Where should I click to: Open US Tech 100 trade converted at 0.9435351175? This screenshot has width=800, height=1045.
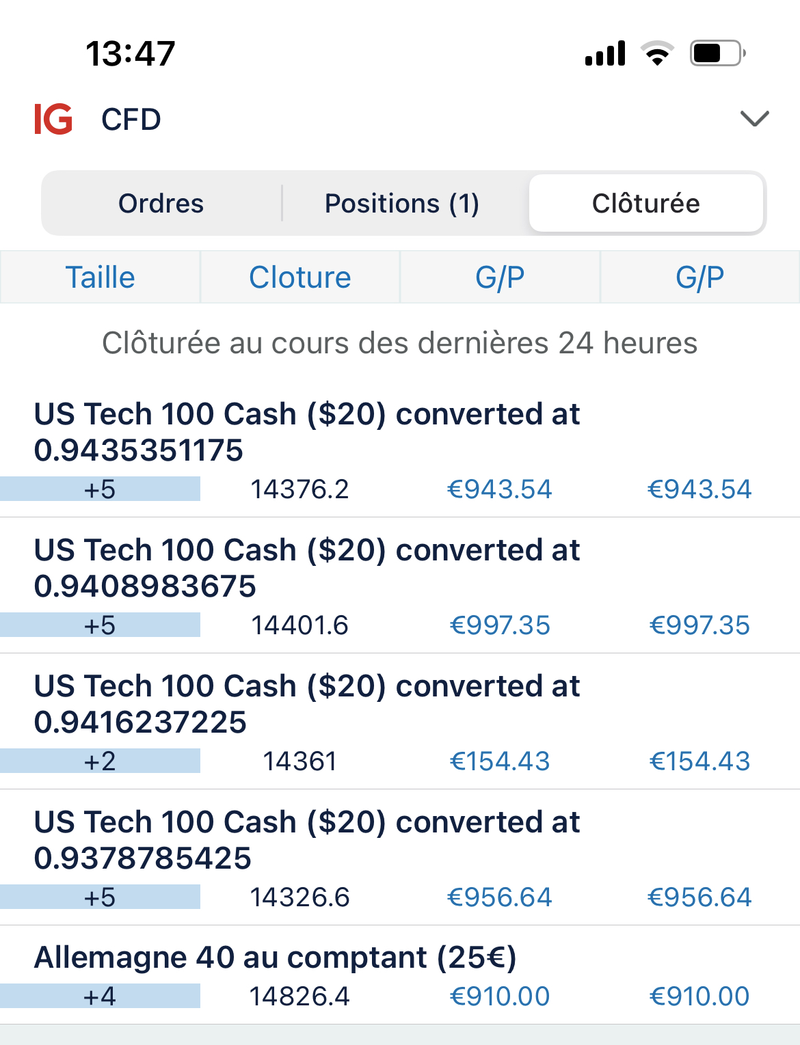(x=400, y=450)
